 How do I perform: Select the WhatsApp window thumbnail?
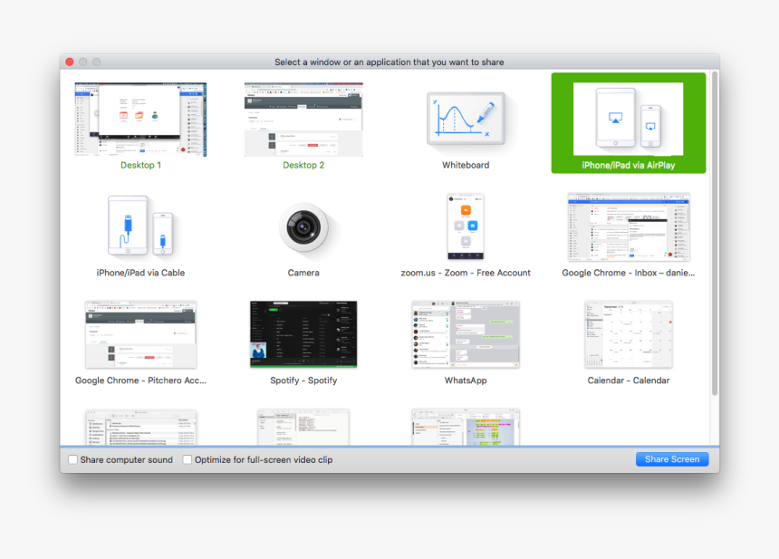(x=466, y=334)
